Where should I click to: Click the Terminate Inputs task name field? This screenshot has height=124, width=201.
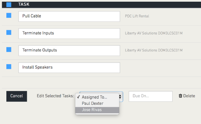pos(69,34)
